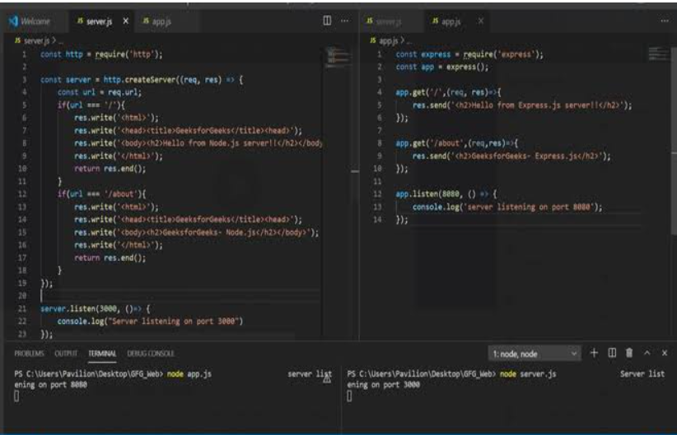The image size is (677, 435).
Task: Maximize terminal panel with up chevron
Action: tap(647, 353)
